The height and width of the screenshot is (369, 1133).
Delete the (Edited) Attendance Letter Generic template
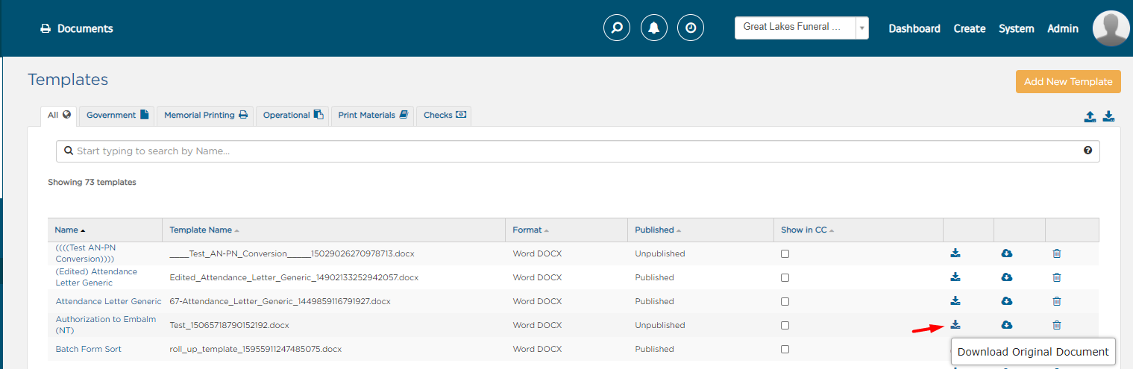(1056, 277)
